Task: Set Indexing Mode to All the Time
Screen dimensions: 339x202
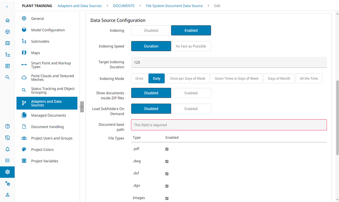Action: (x=309, y=78)
